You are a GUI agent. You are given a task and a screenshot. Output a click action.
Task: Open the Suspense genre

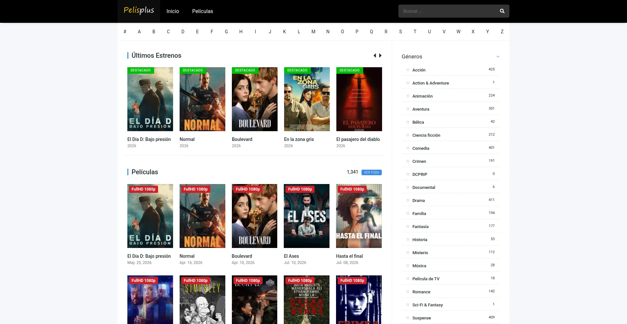[x=422, y=318]
